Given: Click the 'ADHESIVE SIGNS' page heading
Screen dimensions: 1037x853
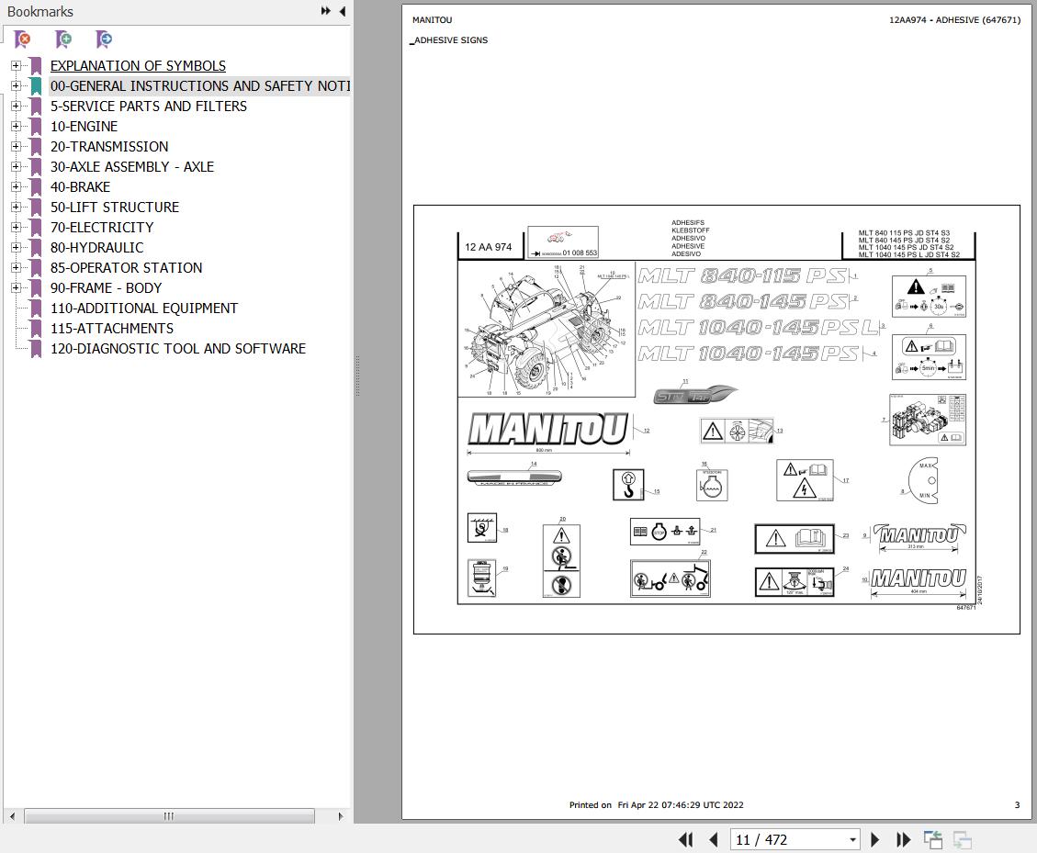Looking at the screenshot, I should 451,40.
